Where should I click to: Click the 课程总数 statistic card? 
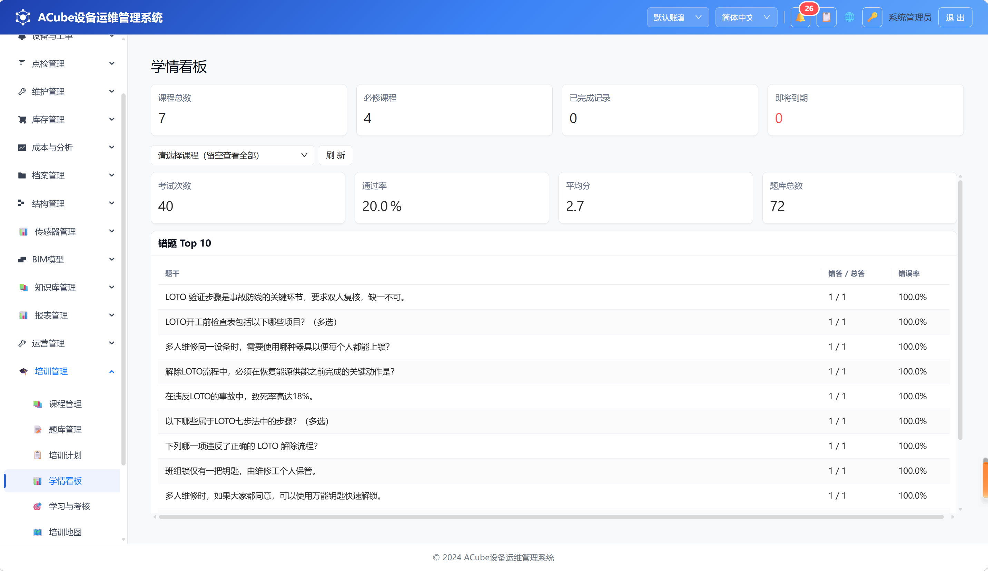(249, 110)
